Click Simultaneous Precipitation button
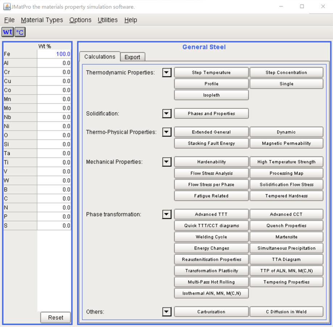 click(x=286, y=248)
